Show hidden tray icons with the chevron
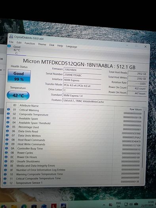The width and height of the screenshot is (156, 208). pyautogui.click(x=104, y=205)
